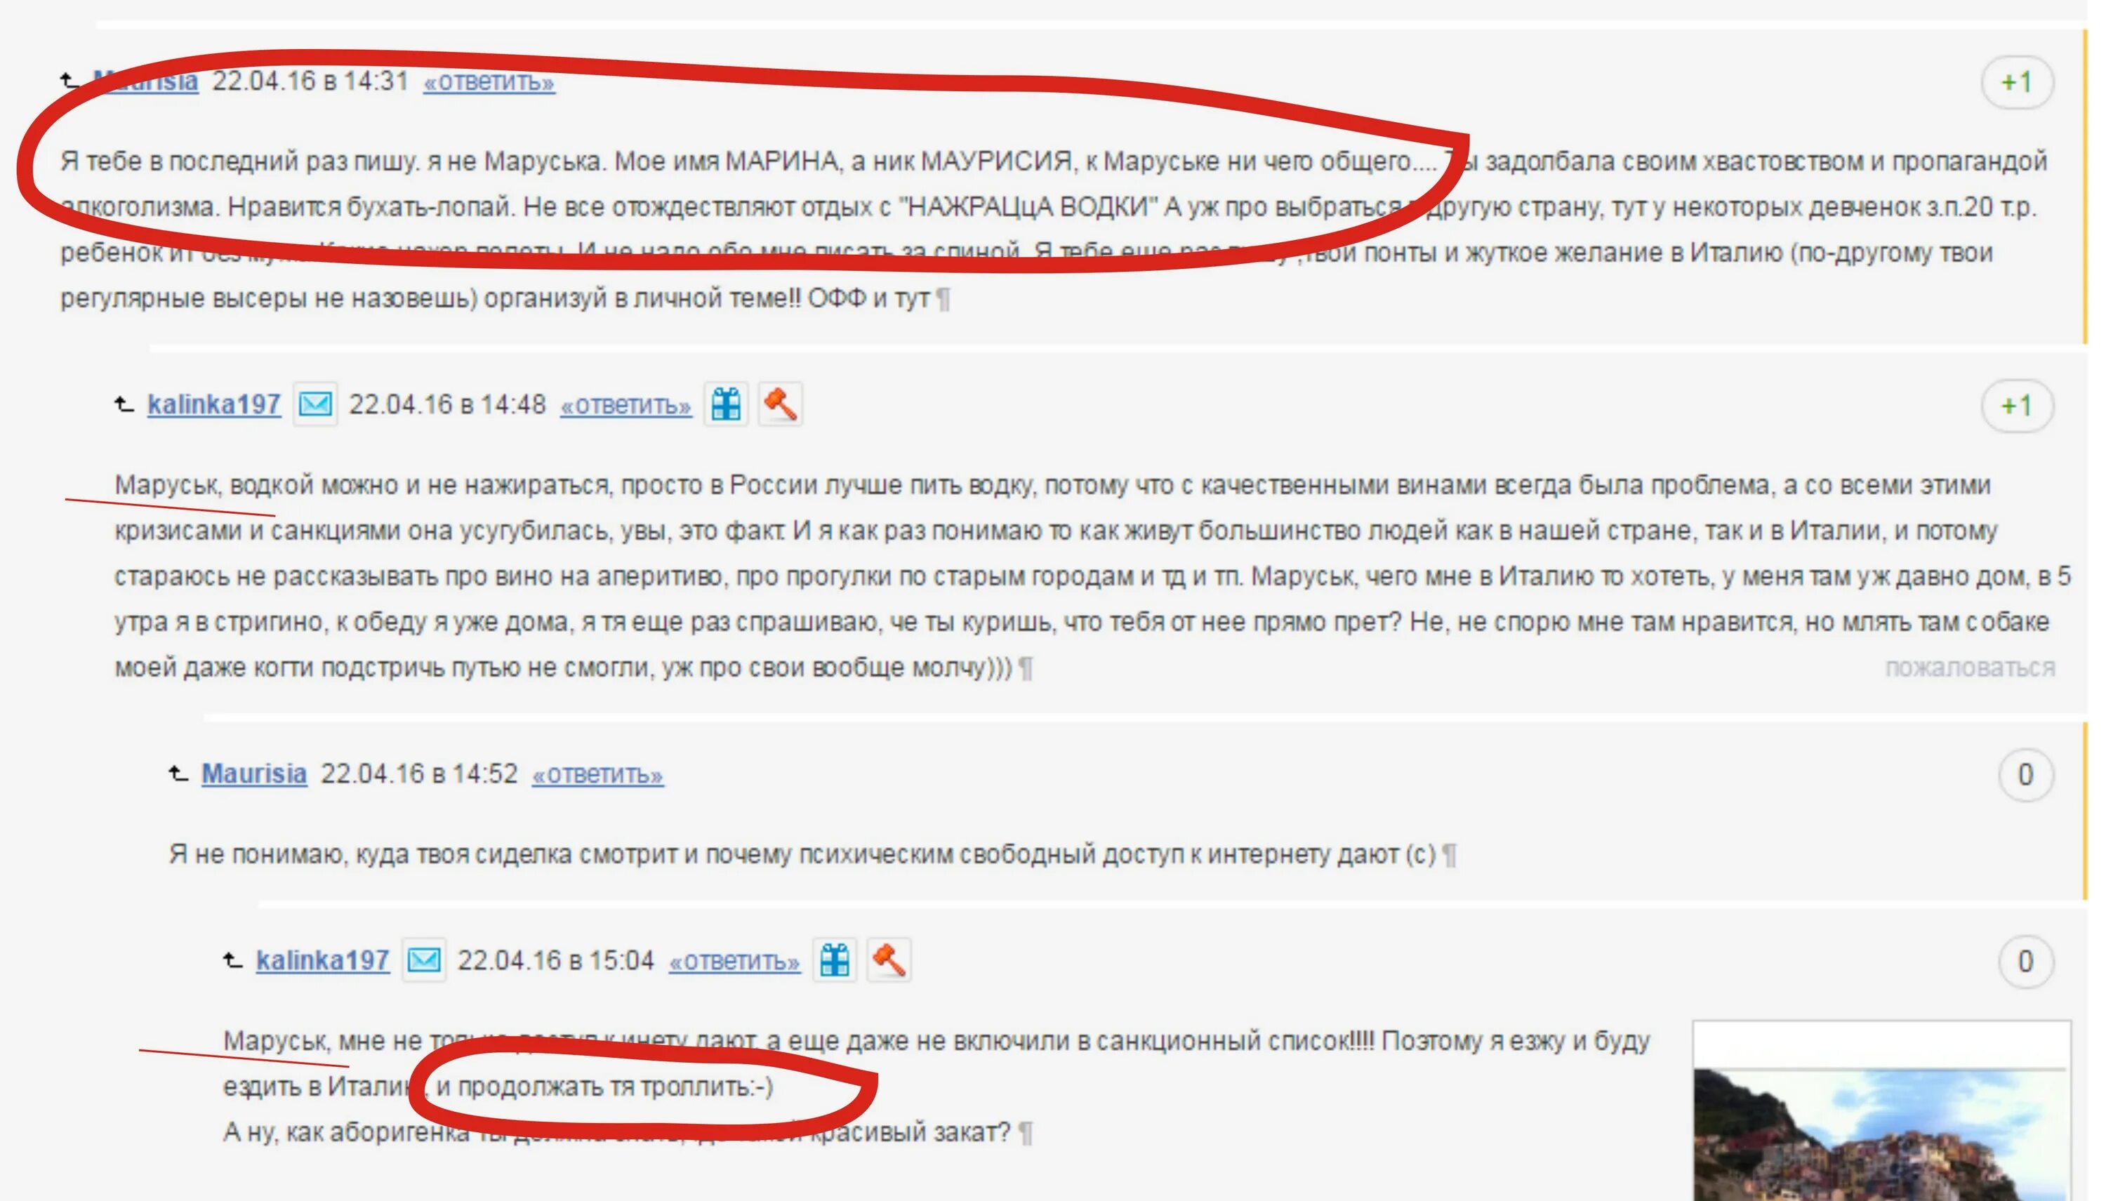
Task: Open the attached coastal town photo thumbnail
Action: [1881, 1111]
